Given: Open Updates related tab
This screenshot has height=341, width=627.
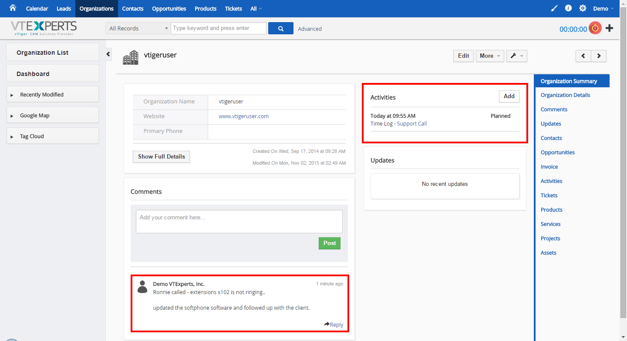Looking at the screenshot, I should [551, 124].
